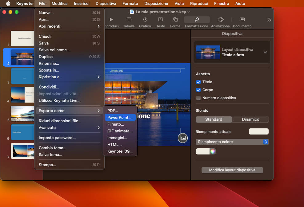This screenshot has height=207, width=304.
Task: Open the Riempimento colore dropdown
Action: pyautogui.click(x=232, y=142)
